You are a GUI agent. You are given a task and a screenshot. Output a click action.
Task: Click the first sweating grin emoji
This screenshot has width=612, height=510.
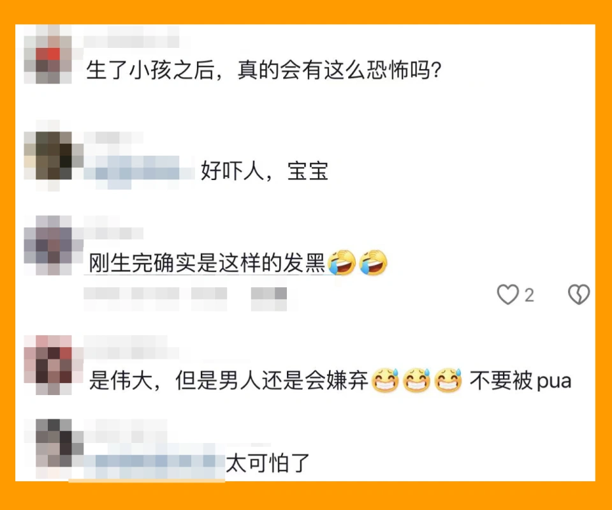(x=385, y=380)
